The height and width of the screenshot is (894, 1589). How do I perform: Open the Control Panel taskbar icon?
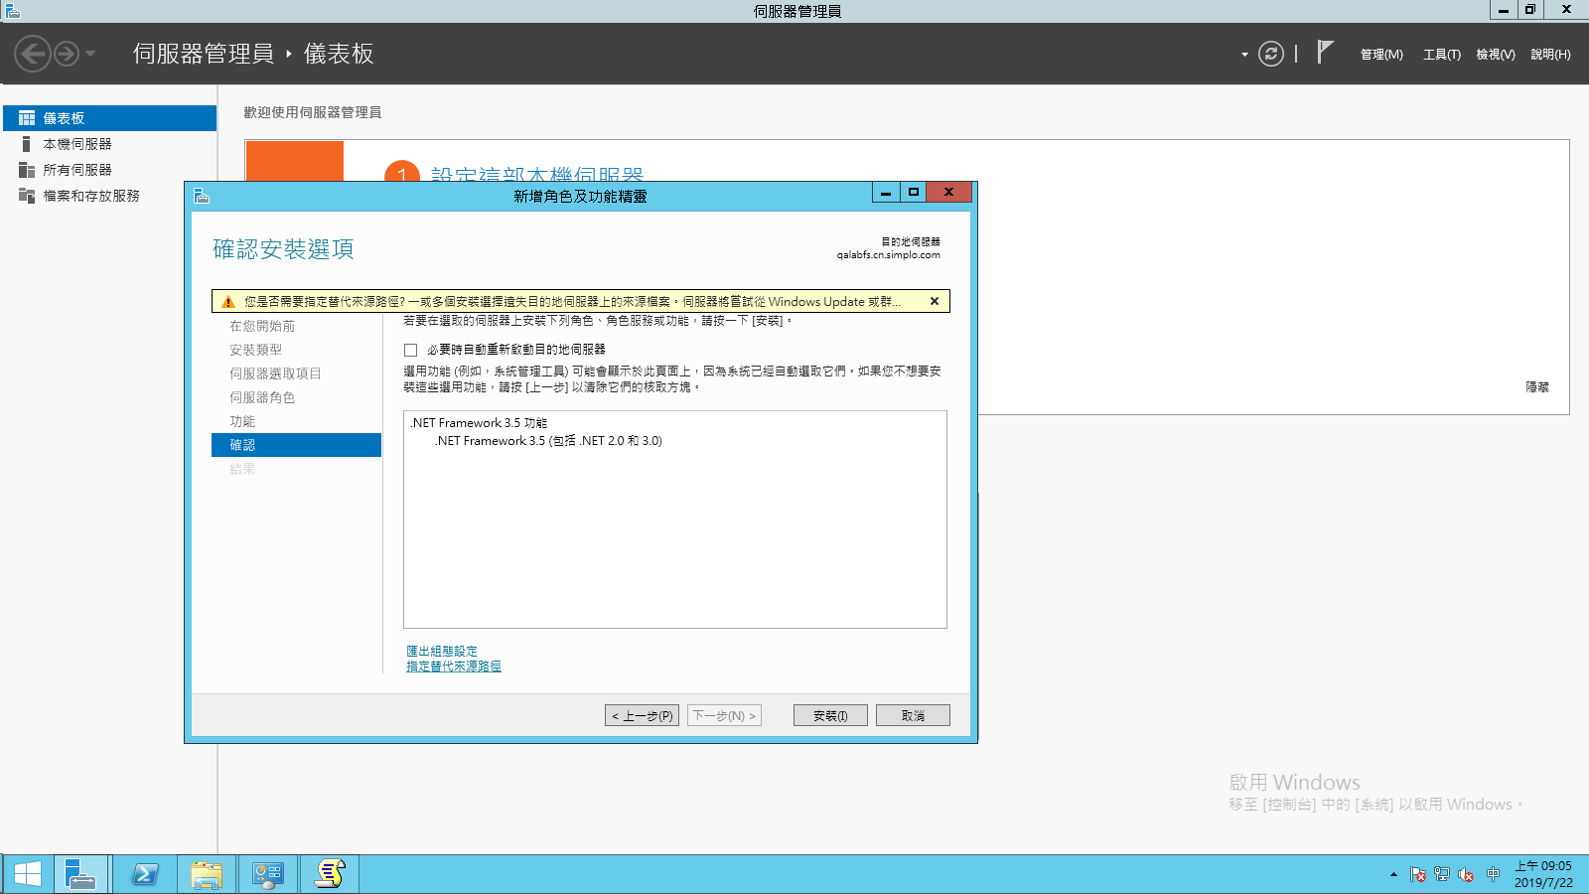267,874
